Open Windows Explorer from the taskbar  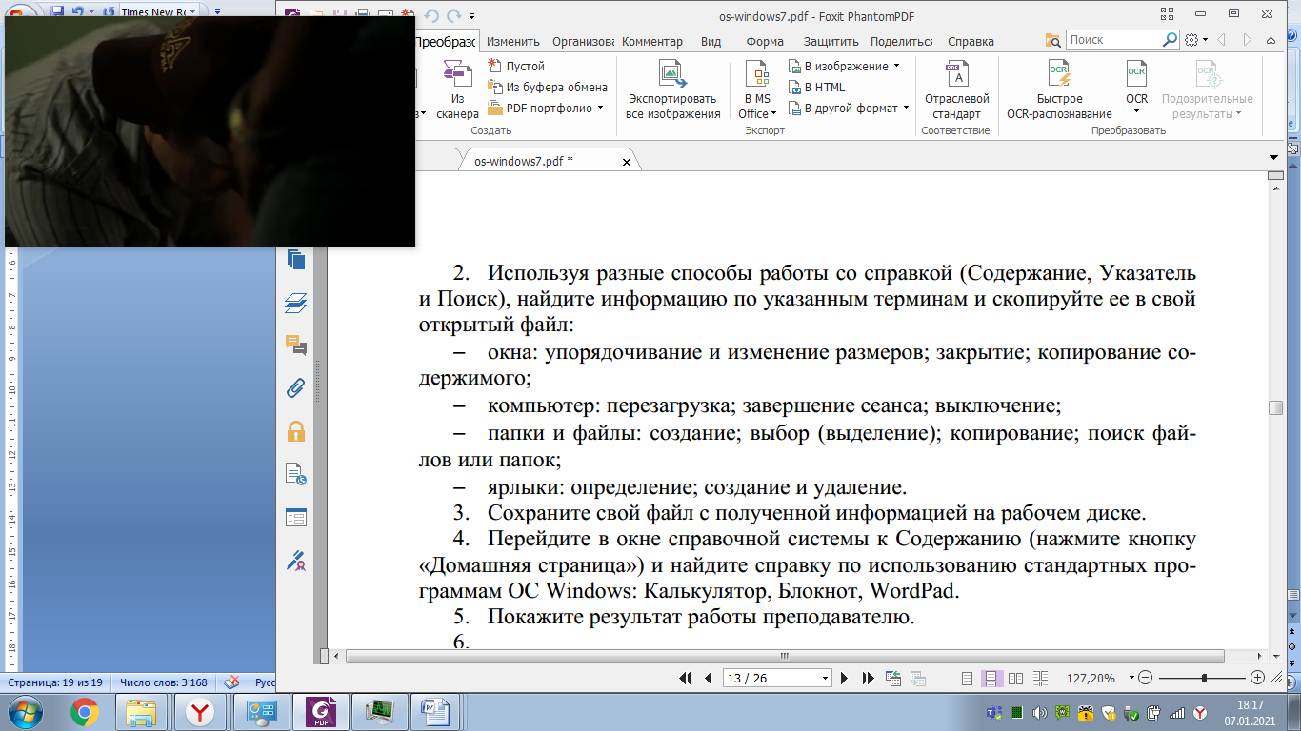[141, 711]
